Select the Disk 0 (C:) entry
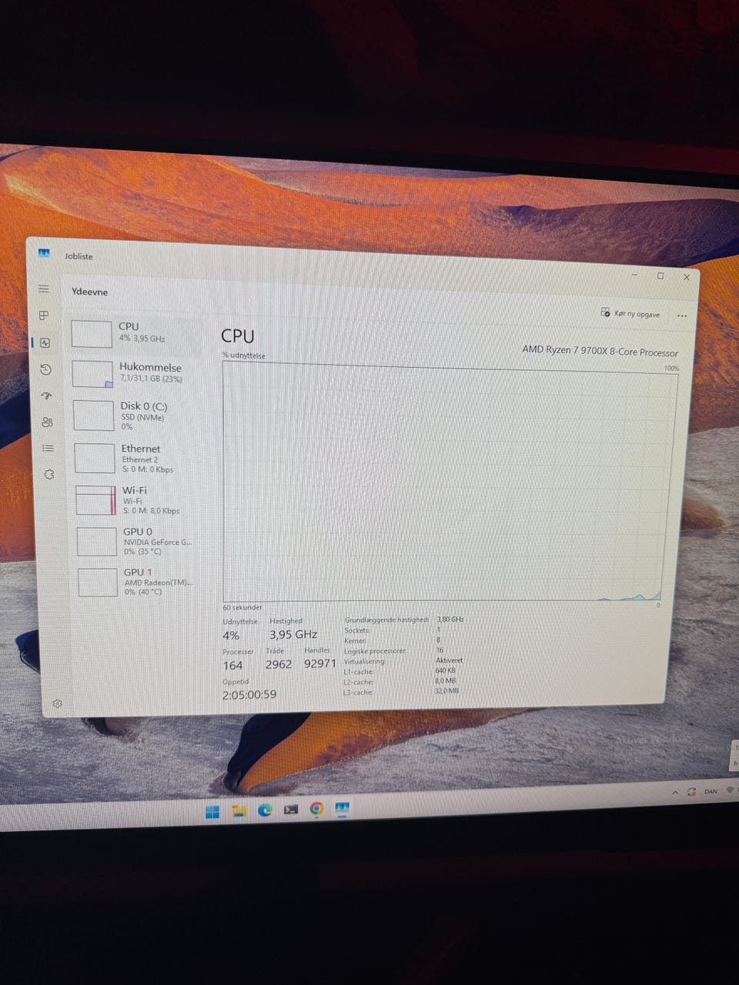 tap(135, 416)
